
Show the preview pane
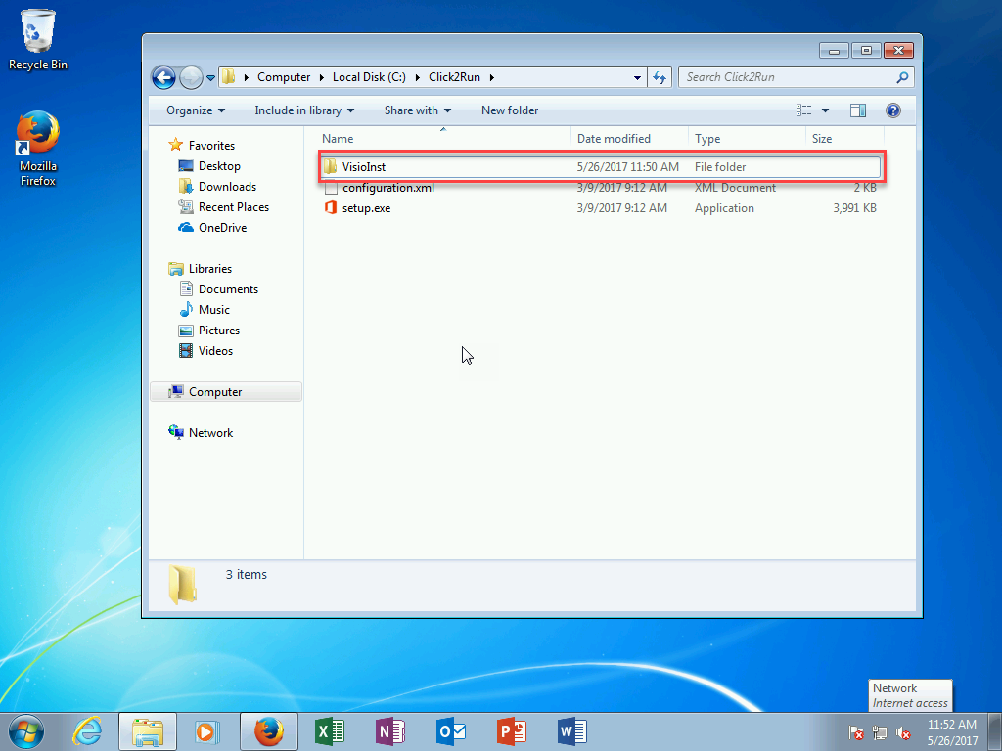(857, 110)
